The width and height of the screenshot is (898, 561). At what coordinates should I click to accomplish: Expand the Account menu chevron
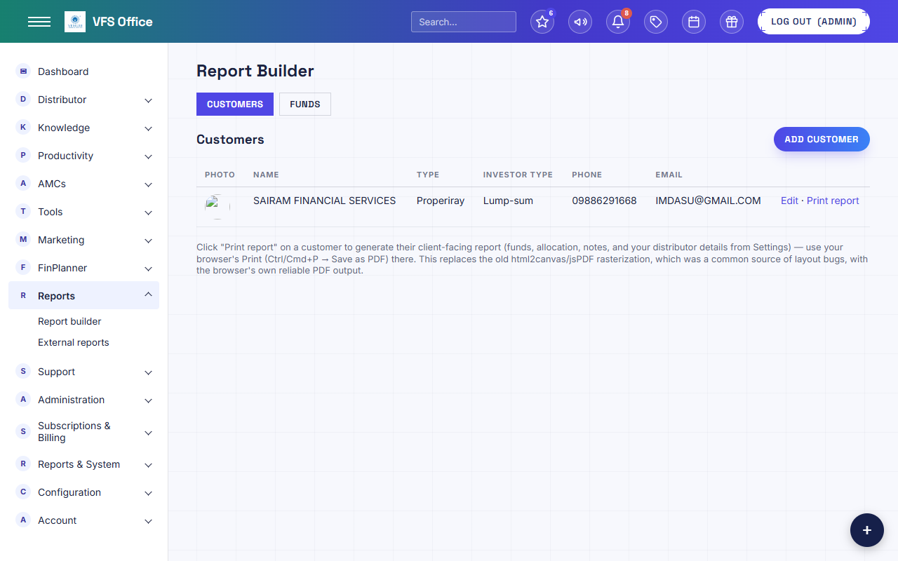tap(148, 521)
